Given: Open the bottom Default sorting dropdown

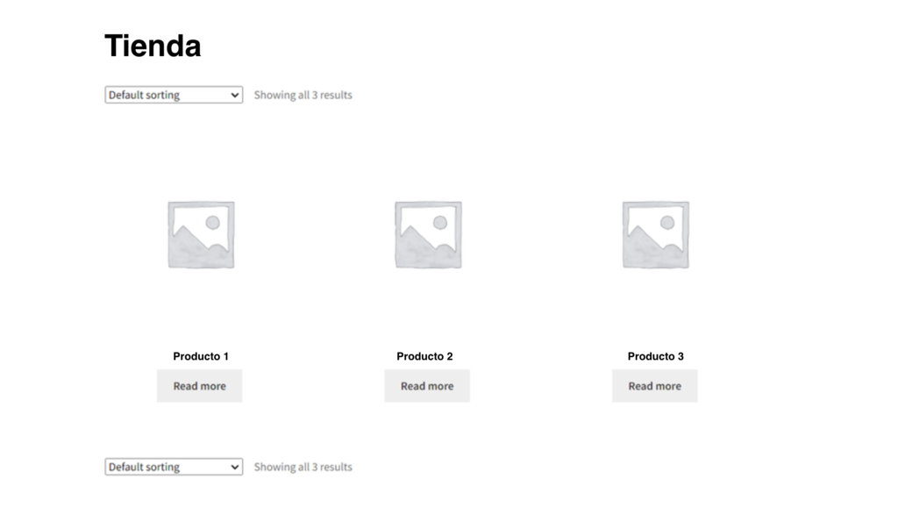Looking at the screenshot, I should click(173, 467).
